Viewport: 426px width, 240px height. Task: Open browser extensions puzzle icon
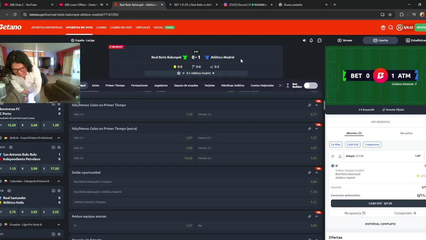pos(402,14)
